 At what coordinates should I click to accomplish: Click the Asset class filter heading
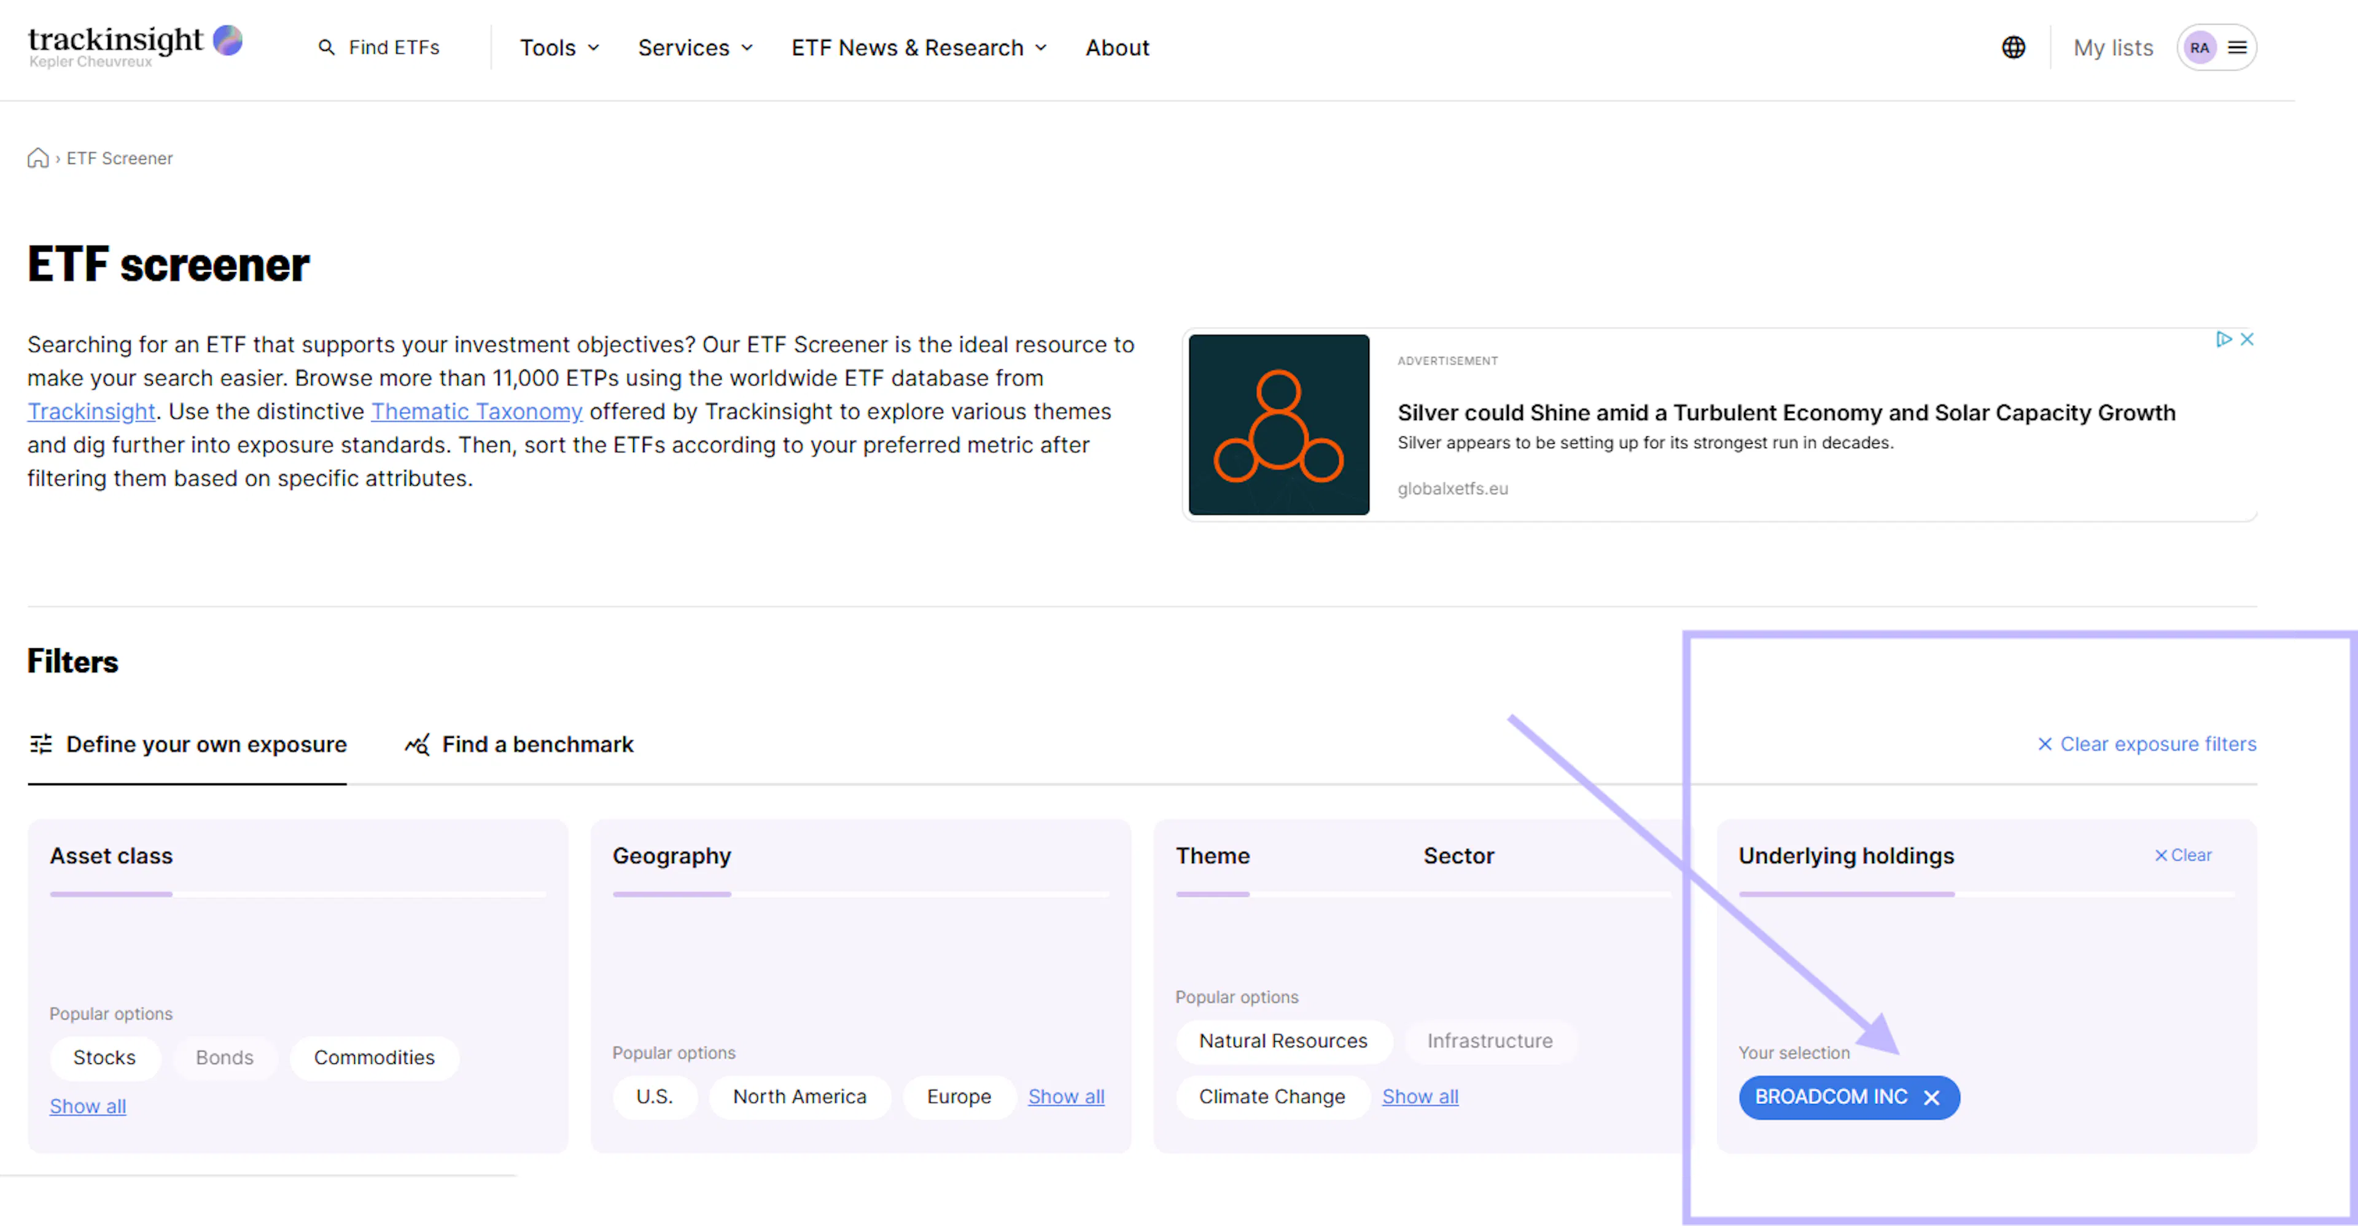coord(111,855)
